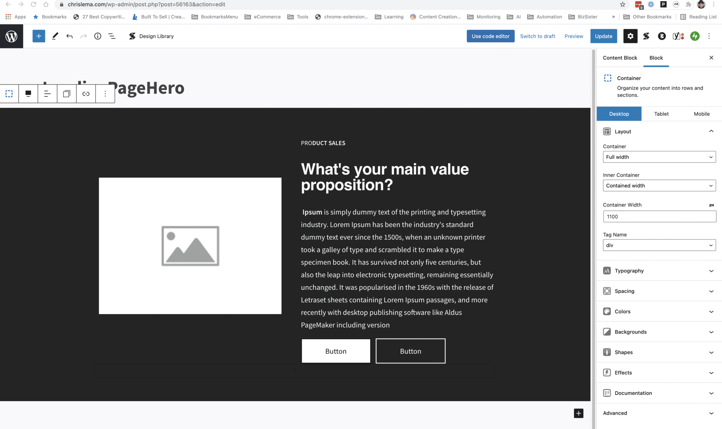Open the document details info icon
The width and height of the screenshot is (722, 429).
point(98,36)
